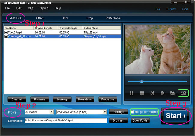The image size is (195, 136).
Task: Click the Register link
Action: tap(171, 9)
